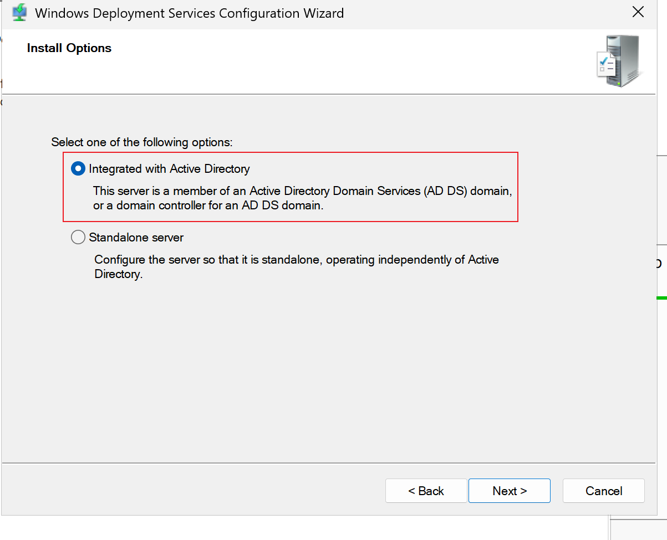
Task: Cancel the configuration wizard
Action: (x=604, y=491)
